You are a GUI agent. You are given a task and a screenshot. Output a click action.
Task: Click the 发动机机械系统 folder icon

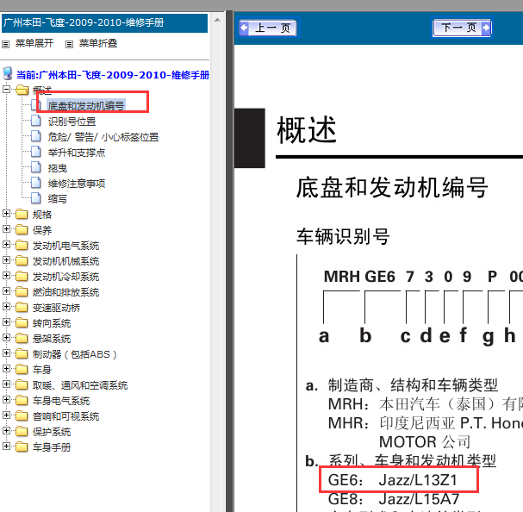tap(22, 260)
